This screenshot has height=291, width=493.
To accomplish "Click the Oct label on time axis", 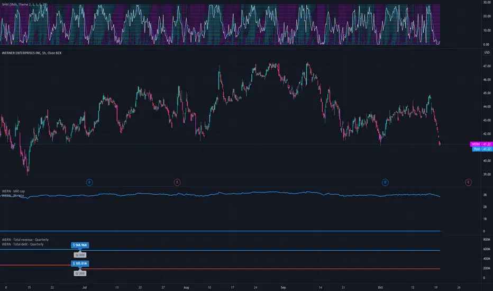I will point(380,287).
